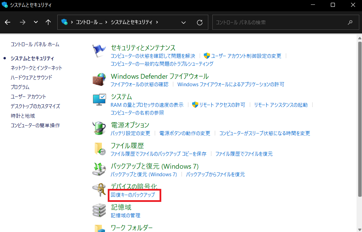Click the padlock and keys Device Encryption icon
The image size is (362, 232).
99,190
